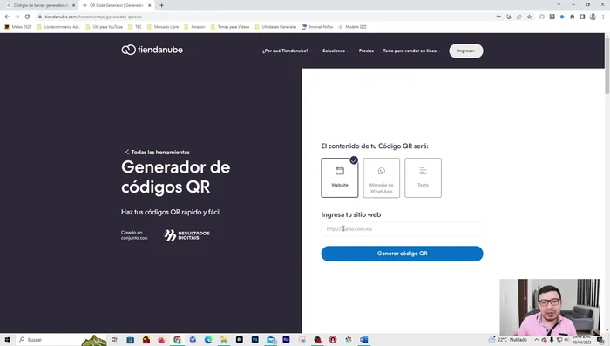
Task: View site info padlock icon
Action: click(40, 17)
